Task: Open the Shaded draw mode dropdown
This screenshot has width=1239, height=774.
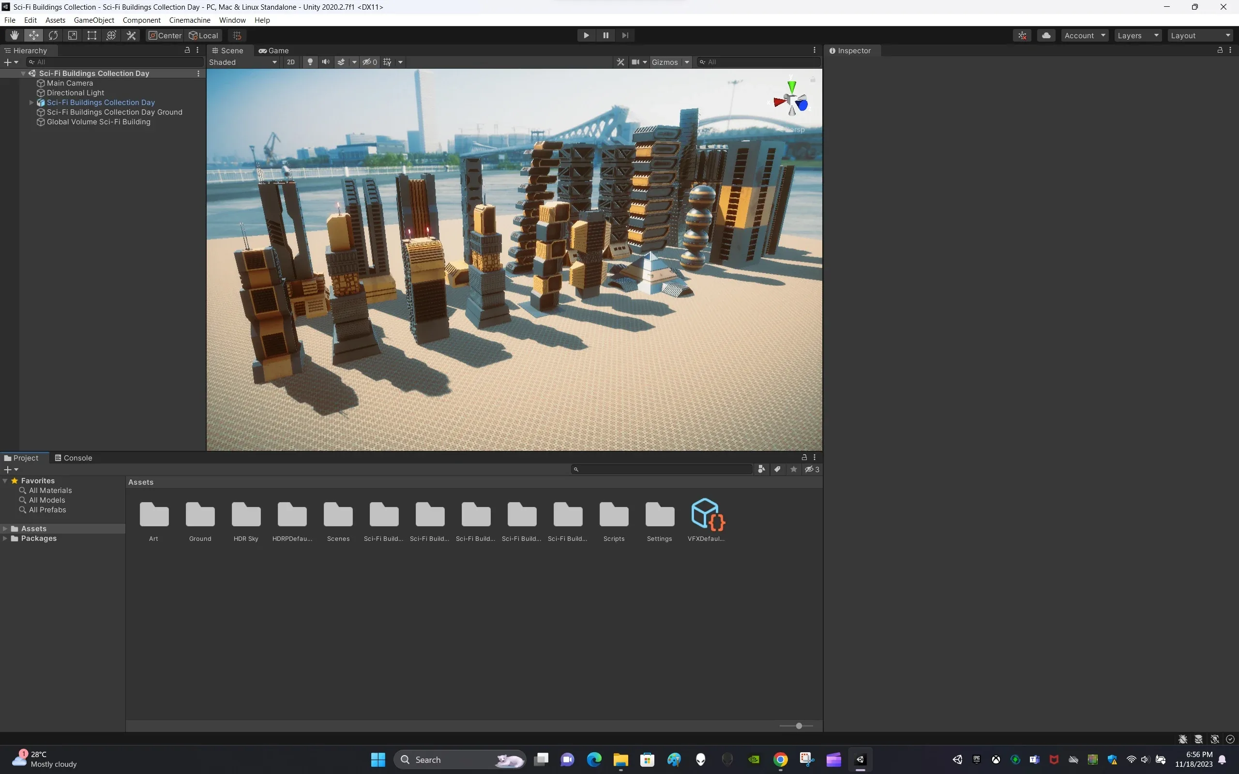Action: tap(242, 62)
